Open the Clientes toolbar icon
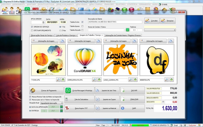This screenshot has height=127, width=203. tap(5, 10)
